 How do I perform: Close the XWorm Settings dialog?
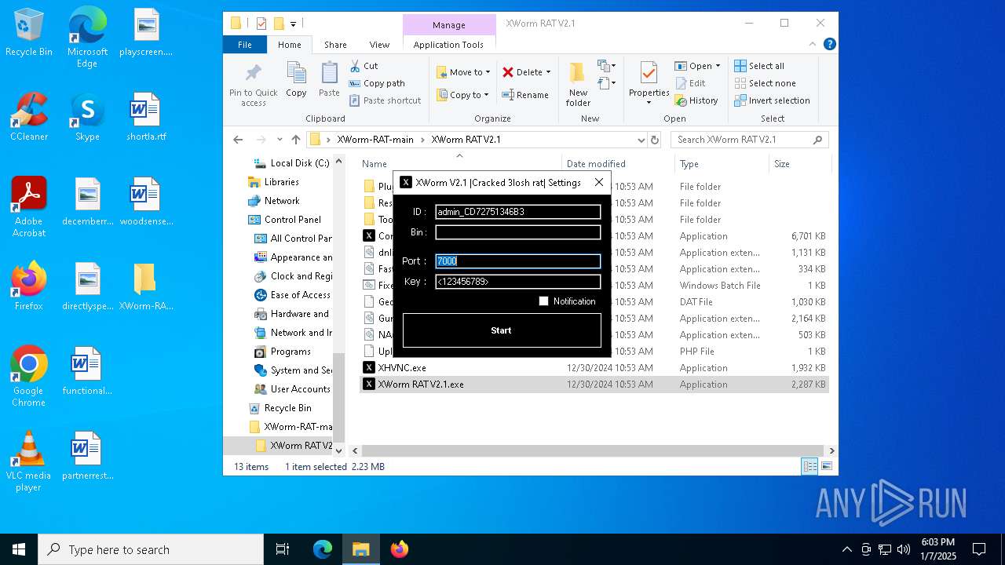tap(599, 182)
